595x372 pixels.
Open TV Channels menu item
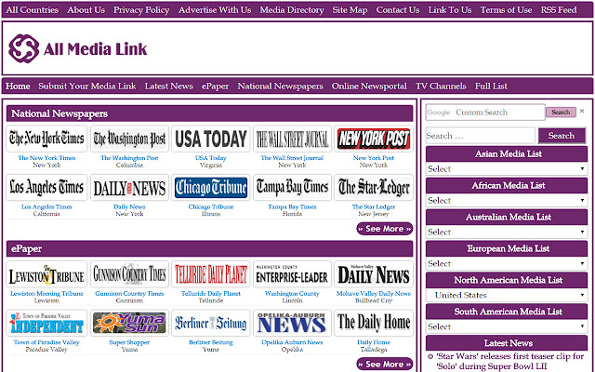(441, 86)
